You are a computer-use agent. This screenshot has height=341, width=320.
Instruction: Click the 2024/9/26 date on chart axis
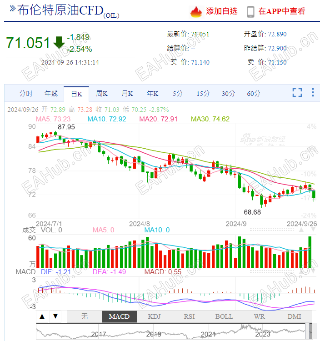[302, 224]
